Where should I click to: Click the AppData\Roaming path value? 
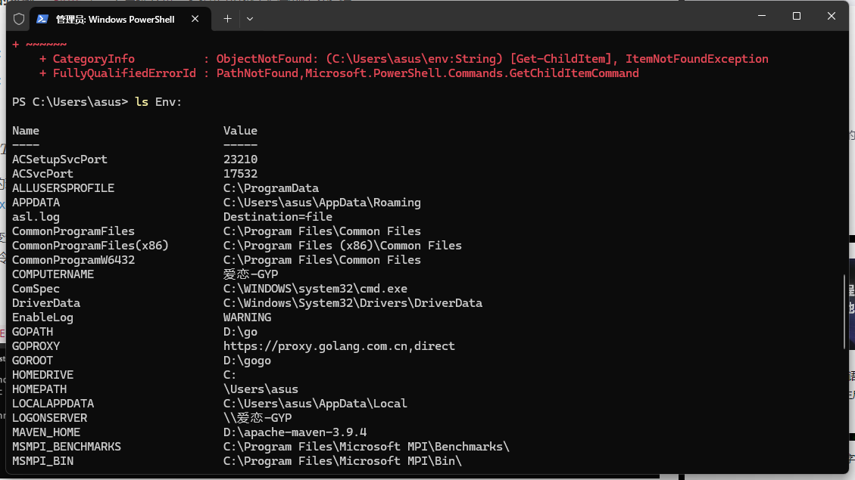pyautogui.click(x=323, y=203)
